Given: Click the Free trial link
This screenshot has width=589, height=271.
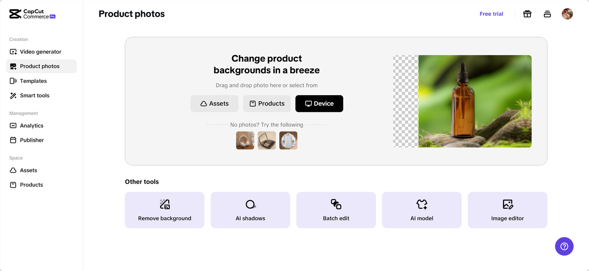Looking at the screenshot, I should click(491, 14).
